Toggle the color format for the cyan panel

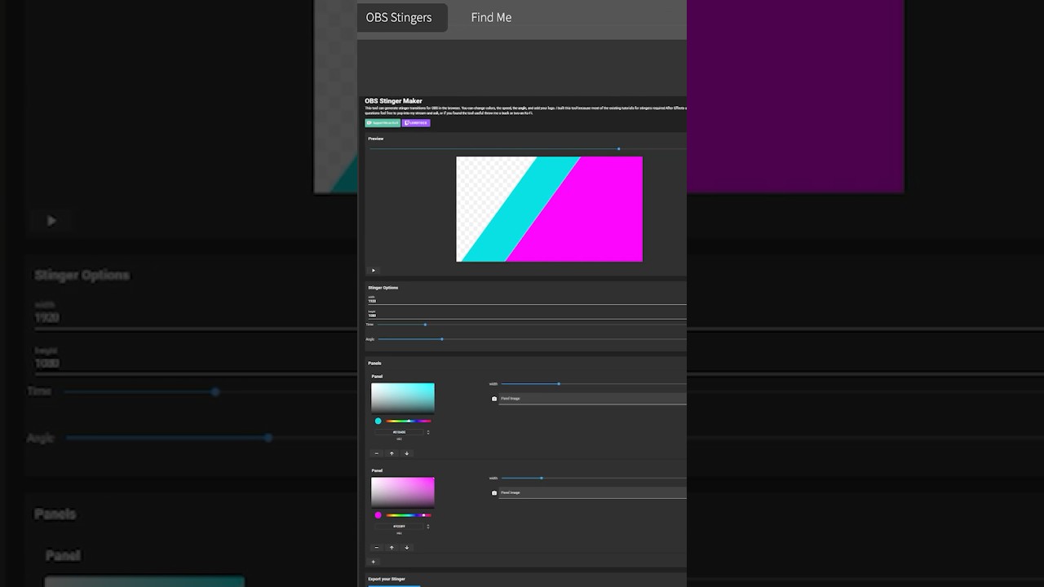tap(428, 432)
